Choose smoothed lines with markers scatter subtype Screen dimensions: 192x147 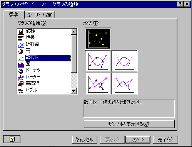98,61
